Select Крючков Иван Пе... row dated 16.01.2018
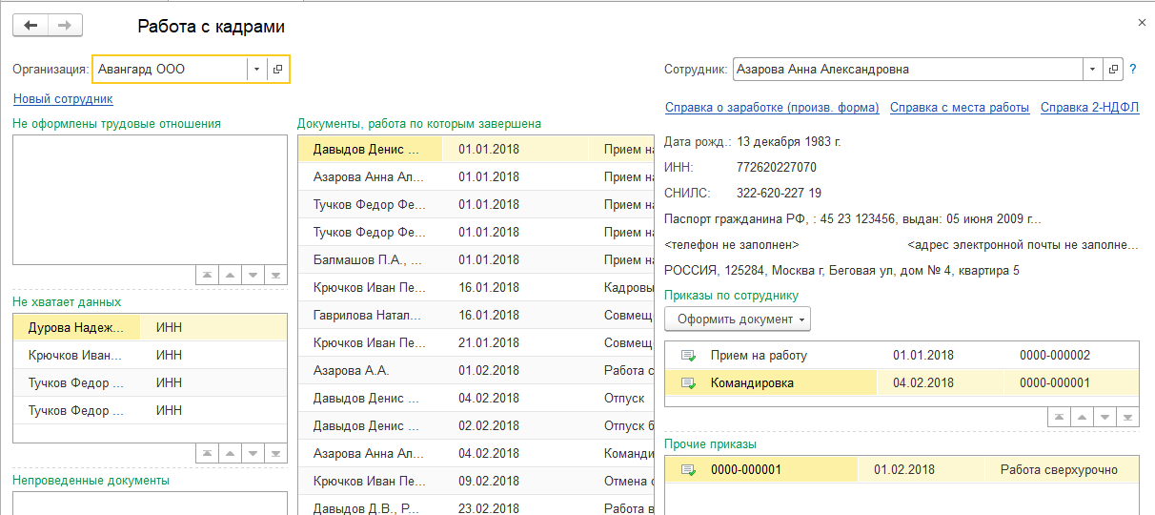This screenshot has width=1155, height=515. point(475,287)
